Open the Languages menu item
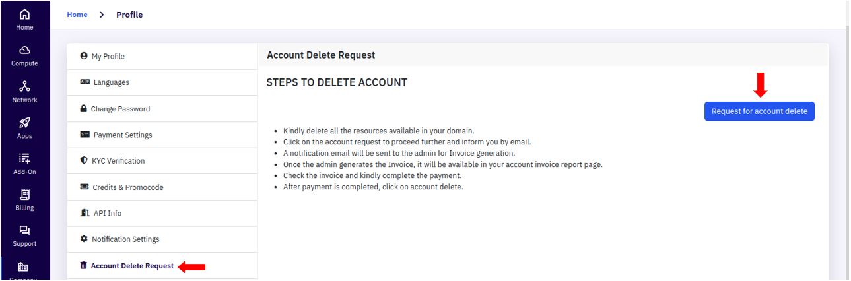851x281 pixels. coord(162,82)
